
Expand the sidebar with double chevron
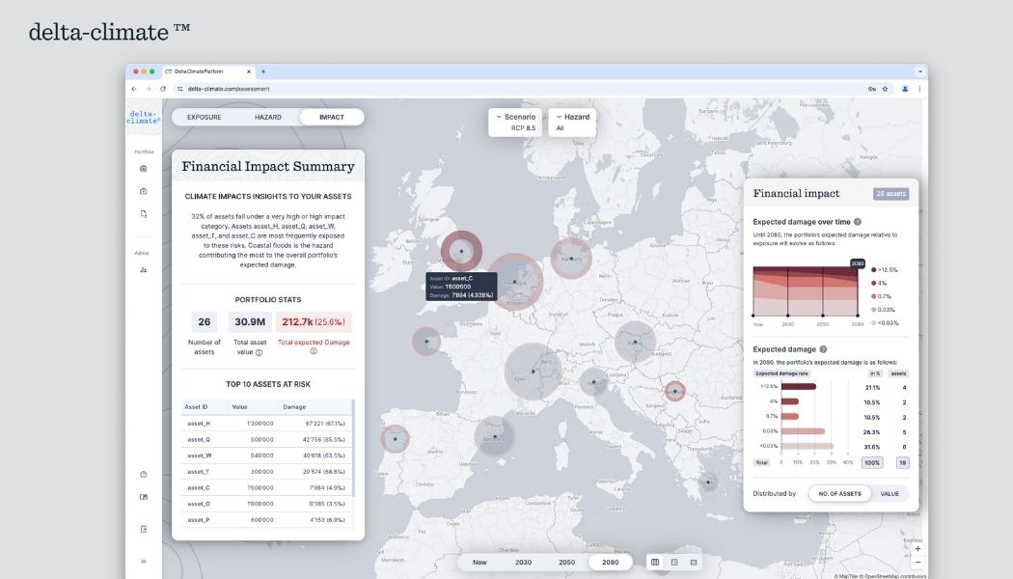[144, 562]
